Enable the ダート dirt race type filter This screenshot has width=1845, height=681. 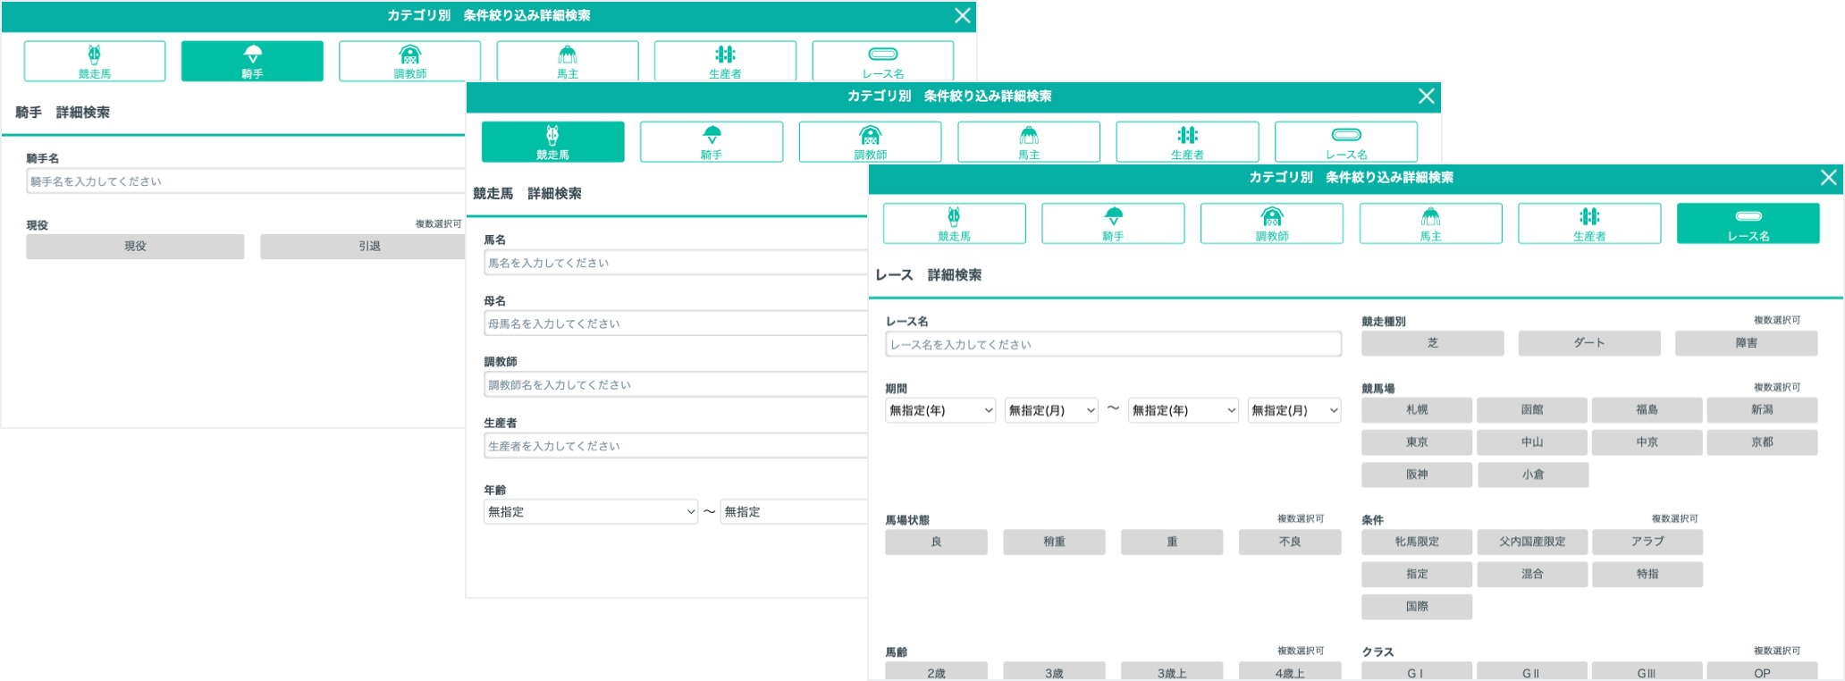(x=1588, y=343)
